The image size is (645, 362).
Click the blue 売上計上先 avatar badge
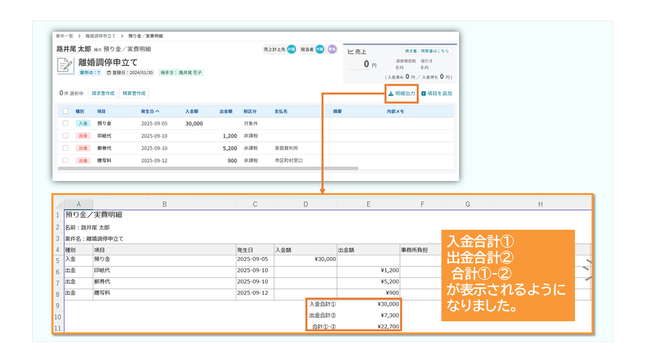291,49
